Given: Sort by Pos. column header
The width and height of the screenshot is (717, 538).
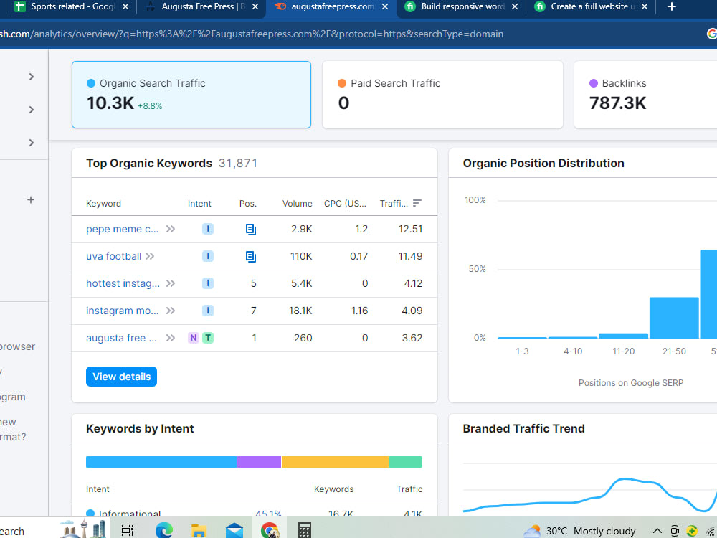Looking at the screenshot, I should (248, 204).
